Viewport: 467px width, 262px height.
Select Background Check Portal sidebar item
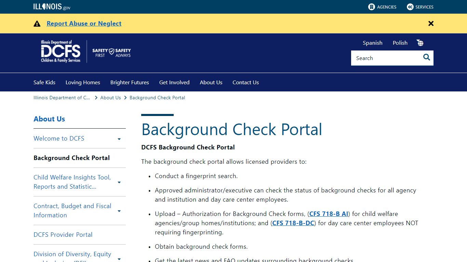pyautogui.click(x=72, y=158)
